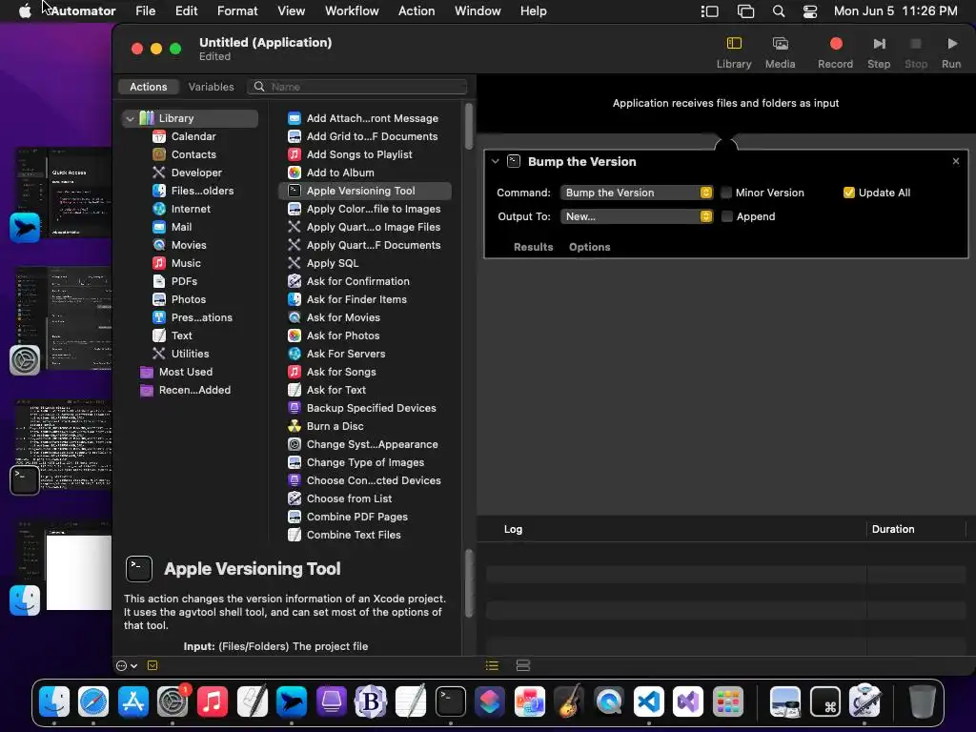Show the workflow variables pane icon

523,665
